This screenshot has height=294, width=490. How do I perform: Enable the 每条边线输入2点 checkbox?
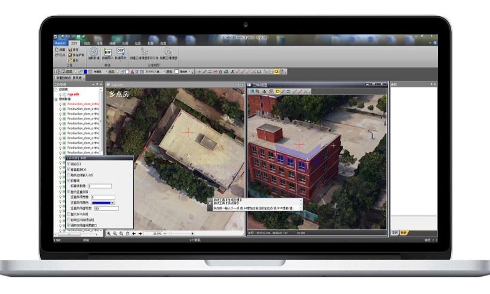69,174
